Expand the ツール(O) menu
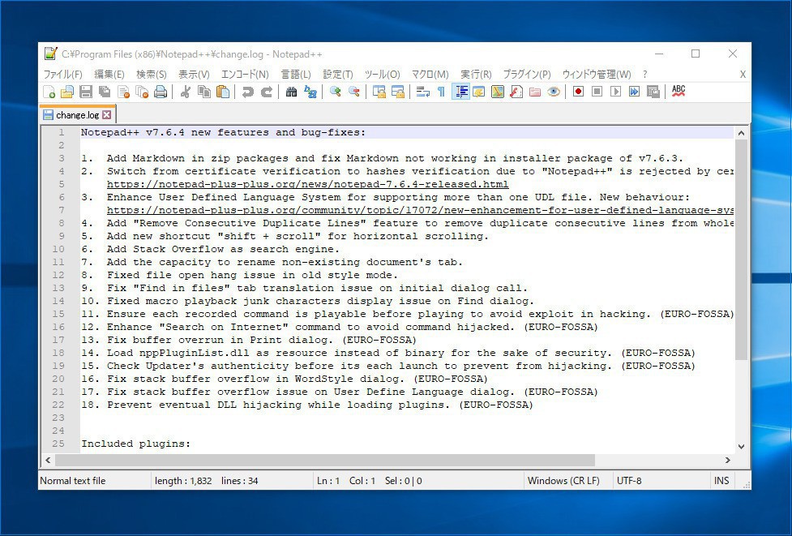 click(x=383, y=75)
